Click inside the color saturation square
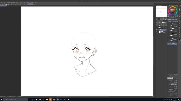 pyautogui.click(x=173, y=11)
